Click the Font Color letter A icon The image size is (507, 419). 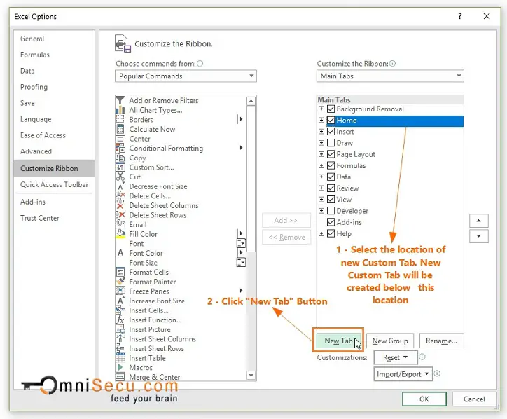120,253
